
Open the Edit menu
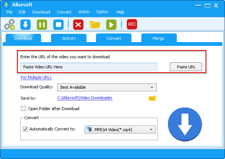tap(22, 12)
